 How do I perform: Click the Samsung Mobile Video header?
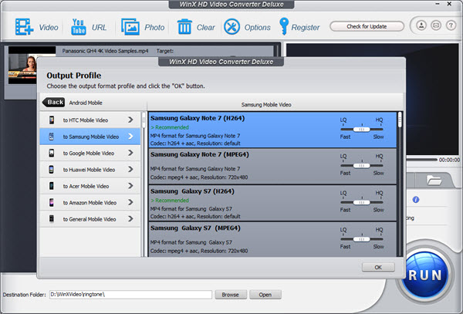tap(266, 104)
